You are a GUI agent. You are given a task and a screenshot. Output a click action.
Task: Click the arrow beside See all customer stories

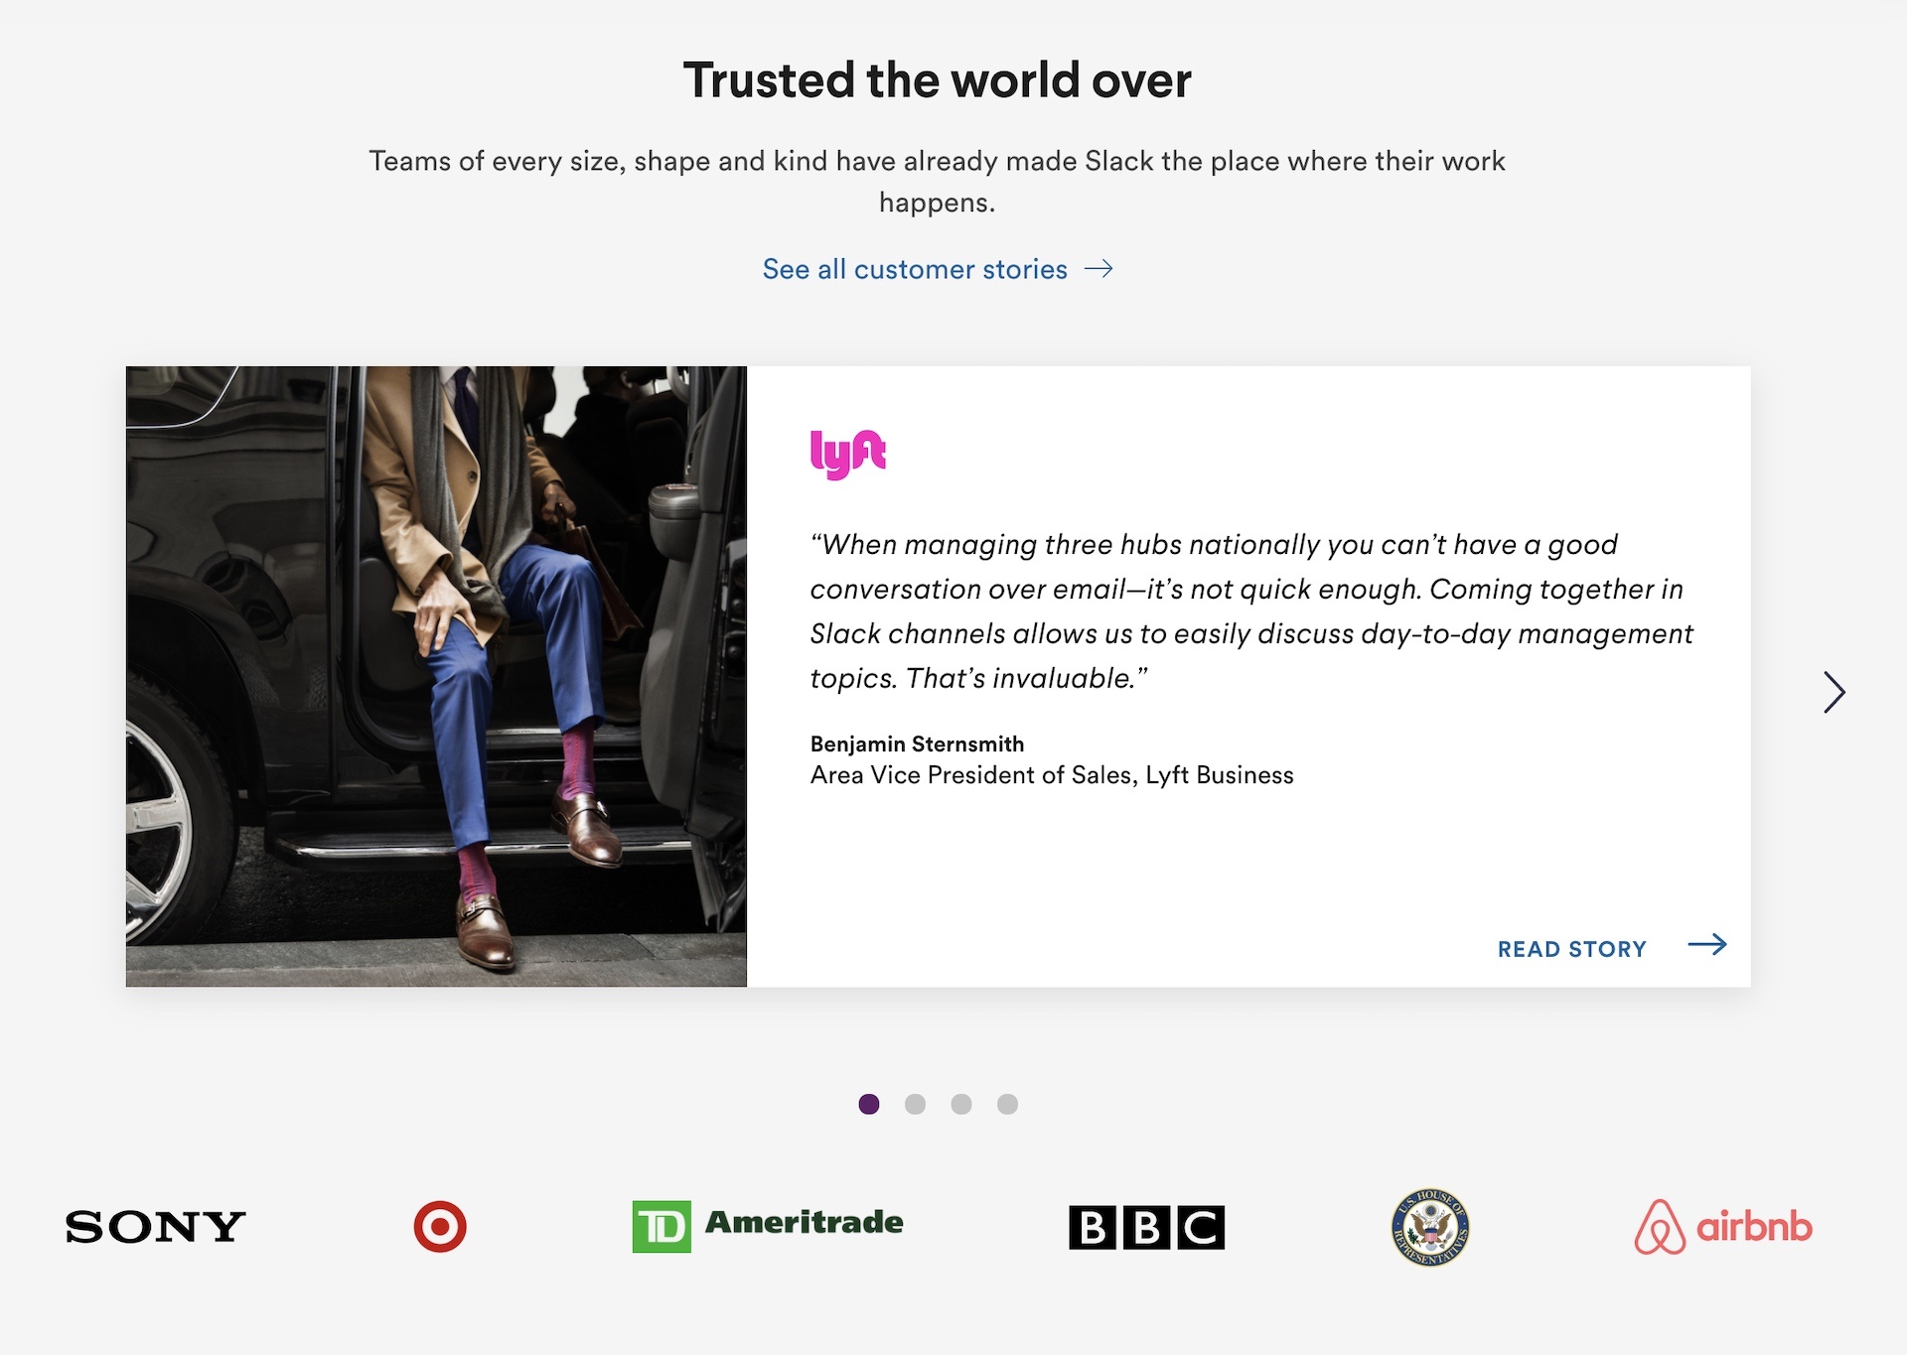click(1099, 269)
